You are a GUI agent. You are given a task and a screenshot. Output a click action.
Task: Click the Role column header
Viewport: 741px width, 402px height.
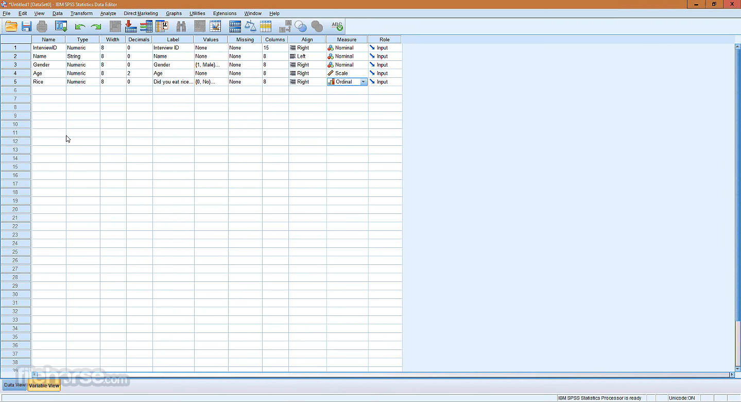(x=385, y=39)
